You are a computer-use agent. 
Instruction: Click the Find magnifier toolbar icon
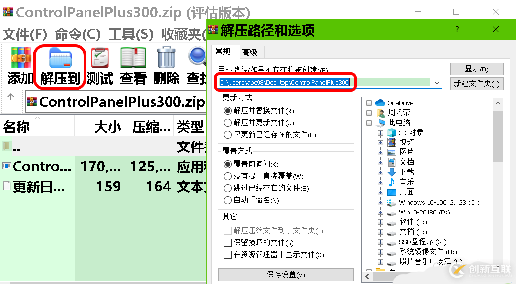pyautogui.click(x=198, y=57)
